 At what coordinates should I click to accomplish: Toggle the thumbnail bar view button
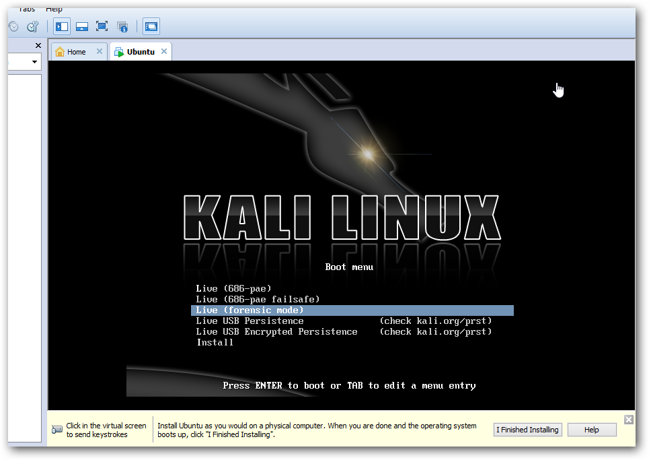(82, 27)
